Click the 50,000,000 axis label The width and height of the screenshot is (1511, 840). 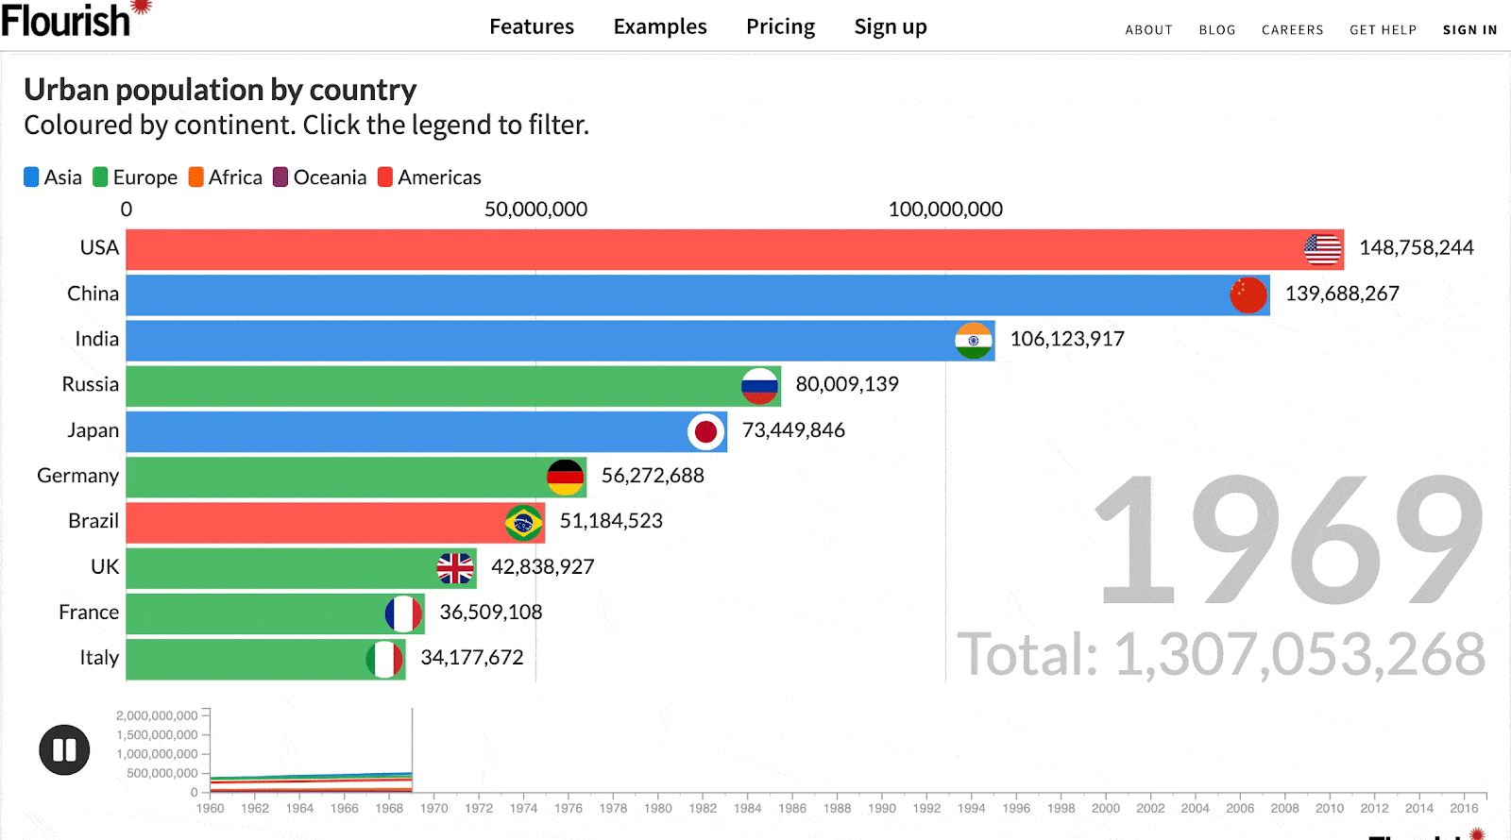tap(535, 210)
